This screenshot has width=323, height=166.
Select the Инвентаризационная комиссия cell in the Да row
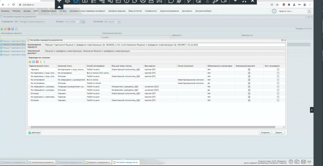[x=192, y=83]
